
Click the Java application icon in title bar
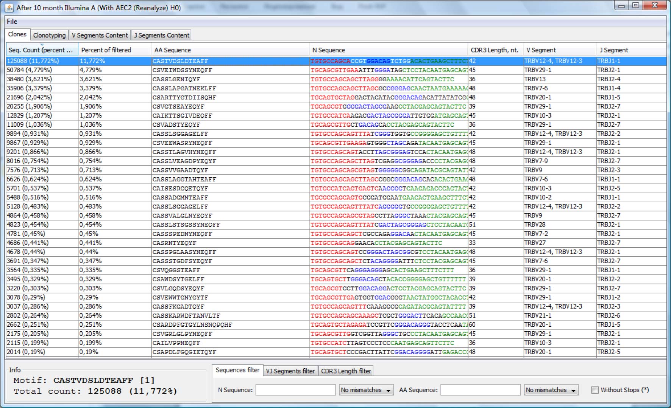pyautogui.click(x=9, y=8)
